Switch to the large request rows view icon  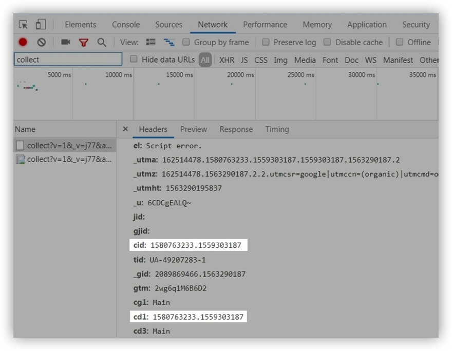[x=151, y=42]
